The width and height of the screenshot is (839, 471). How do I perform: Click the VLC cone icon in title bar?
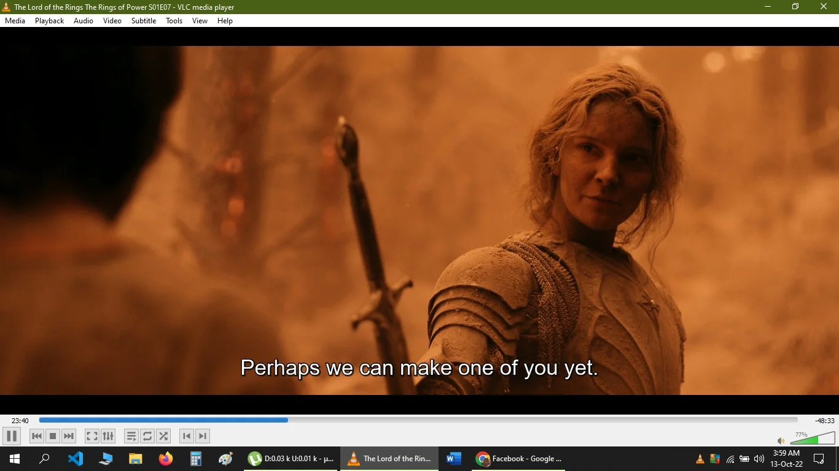[x=7, y=7]
